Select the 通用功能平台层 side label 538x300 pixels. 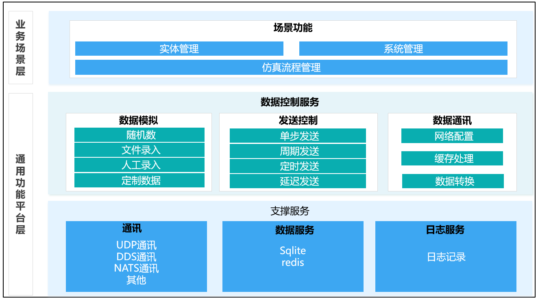click(21, 194)
